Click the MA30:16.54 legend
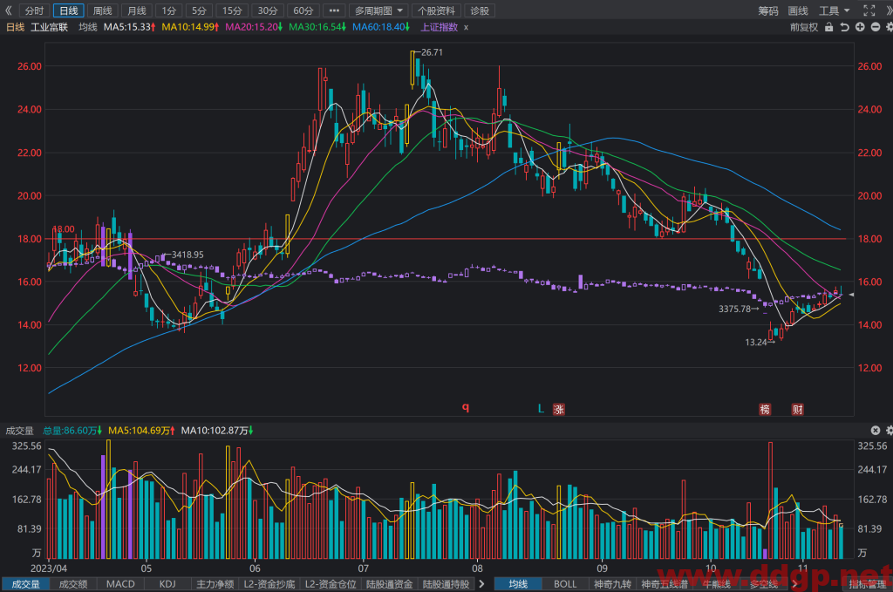The height and width of the screenshot is (592, 893). [x=317, y=27]
